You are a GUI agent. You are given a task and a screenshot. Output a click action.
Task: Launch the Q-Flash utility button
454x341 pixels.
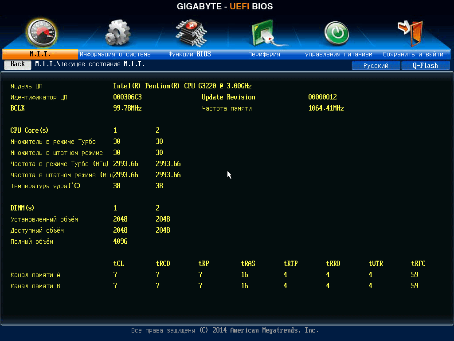point(425,66)
